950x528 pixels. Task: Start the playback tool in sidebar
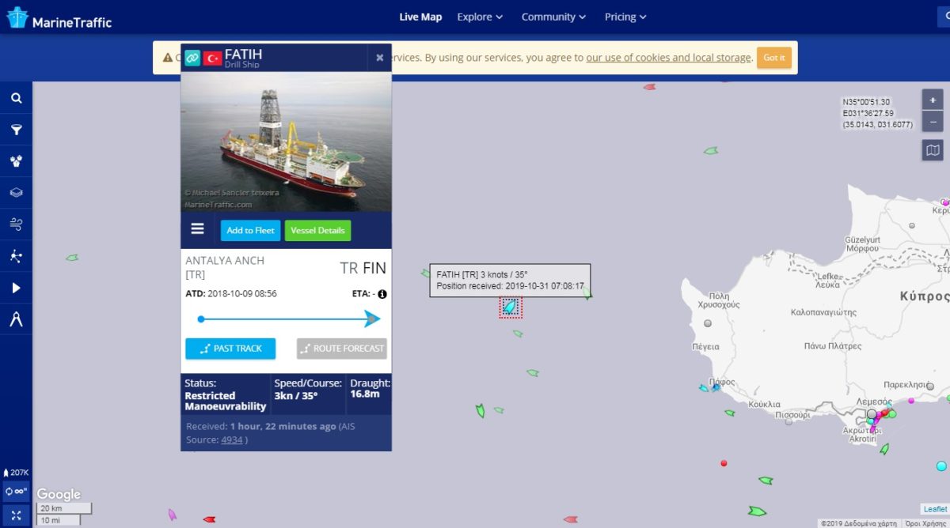[16, 288]
